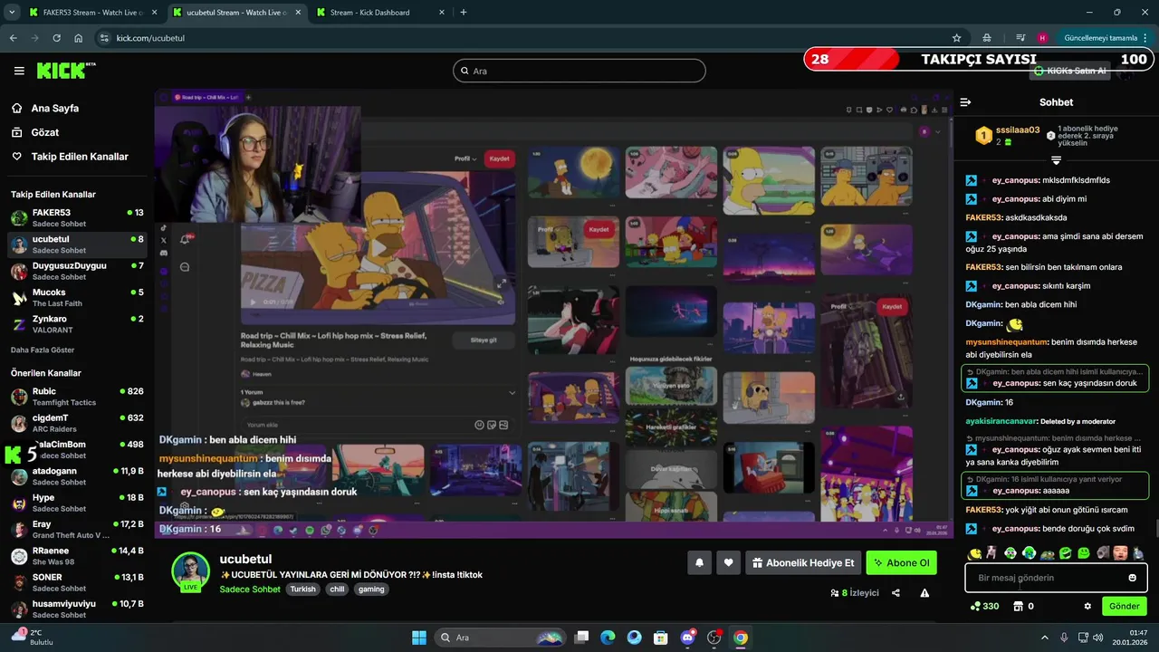The image size is (1159, 652).
Task: Open DuygusuzDuyguu channel
Action: 77,271
